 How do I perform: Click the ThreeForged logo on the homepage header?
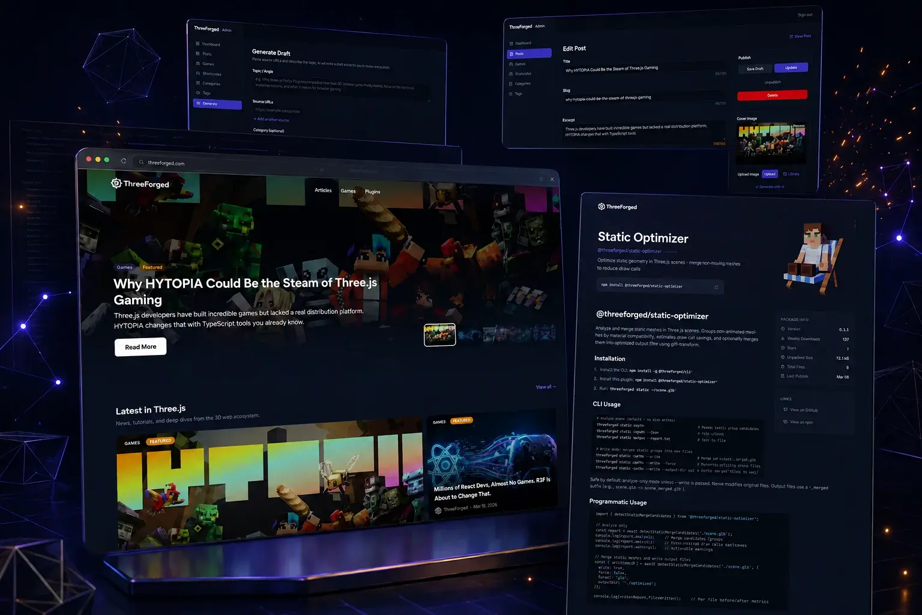click(140, 184)
